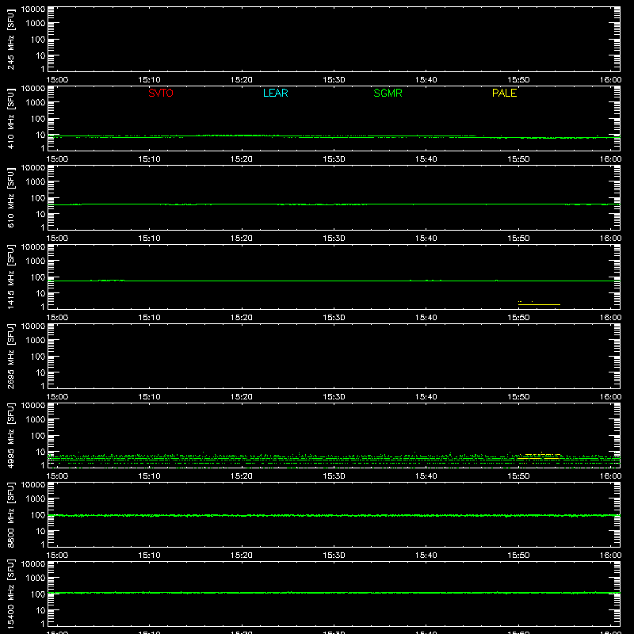
Task: Click the yellow PALE station label
Action: 504,93
